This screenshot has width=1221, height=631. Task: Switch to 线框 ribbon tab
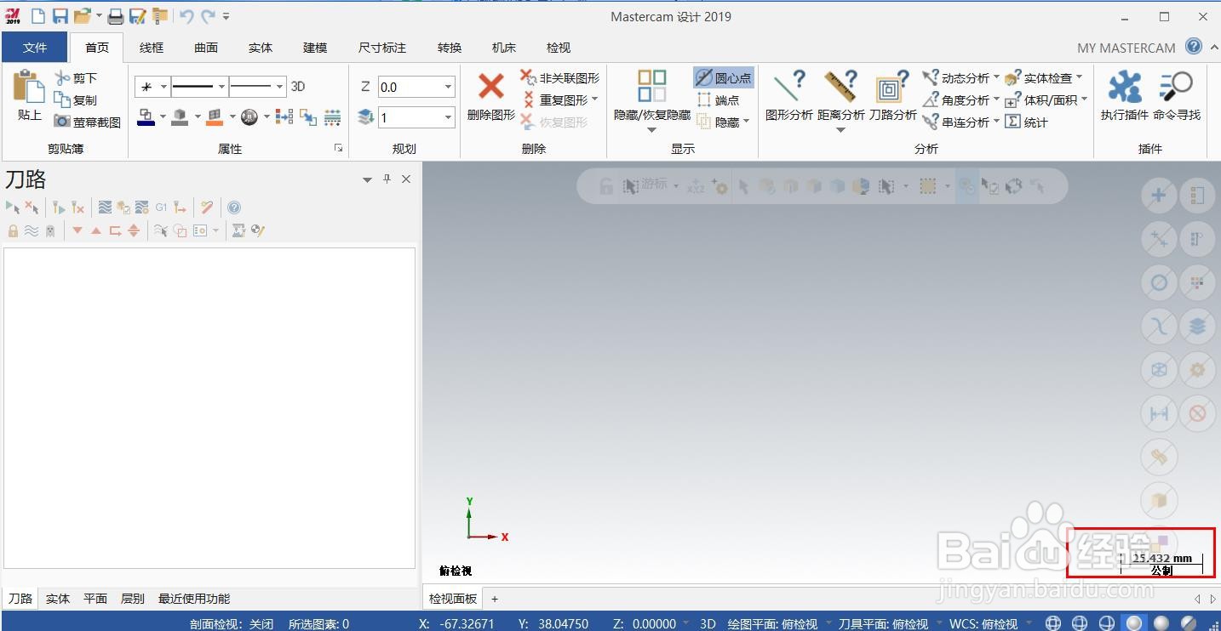pos(152,48)
